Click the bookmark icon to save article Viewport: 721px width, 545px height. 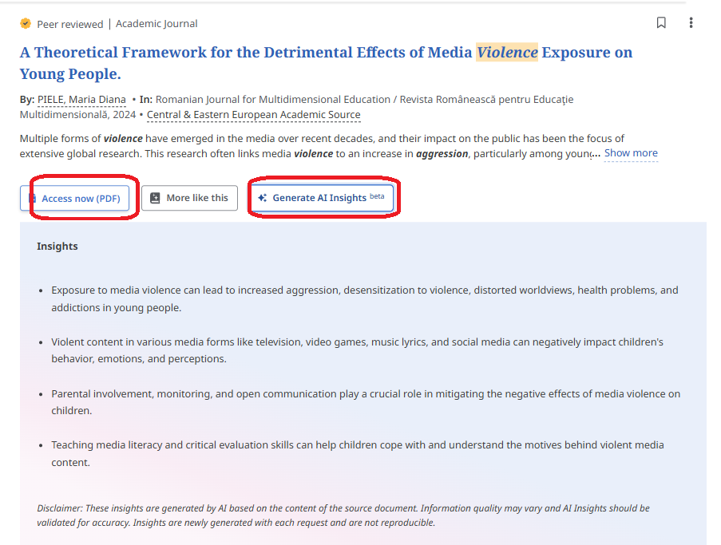pos(661,23)
